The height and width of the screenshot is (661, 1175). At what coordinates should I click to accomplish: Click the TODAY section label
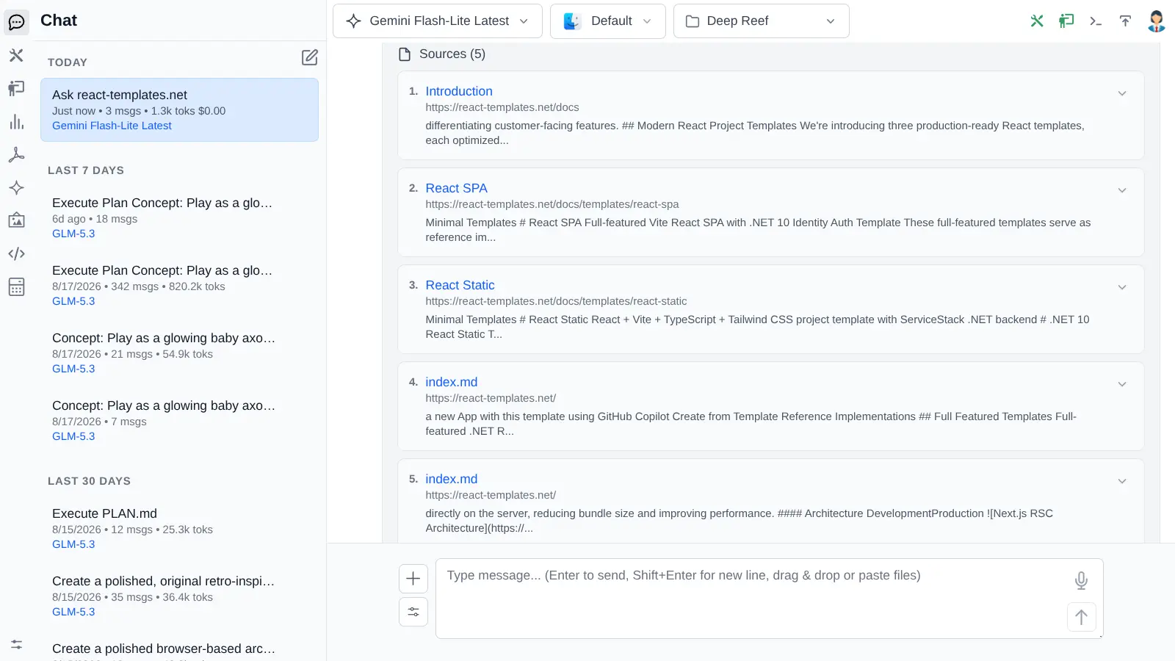(x=68, y=62)
